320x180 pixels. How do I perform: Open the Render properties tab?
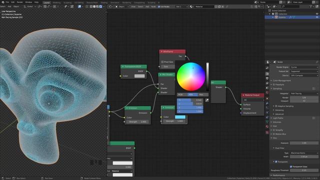[x=267, y=73]
